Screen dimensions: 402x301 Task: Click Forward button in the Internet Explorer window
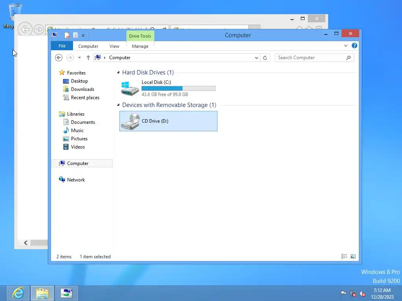click(x=39, y=29)
